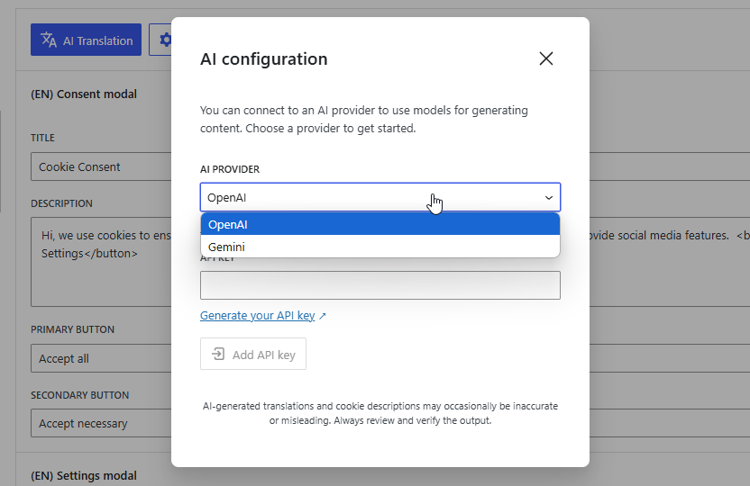Open the gear settings button
Viewport: 750px width, 486px height.
pyautogui.click(x=160, y=40)
